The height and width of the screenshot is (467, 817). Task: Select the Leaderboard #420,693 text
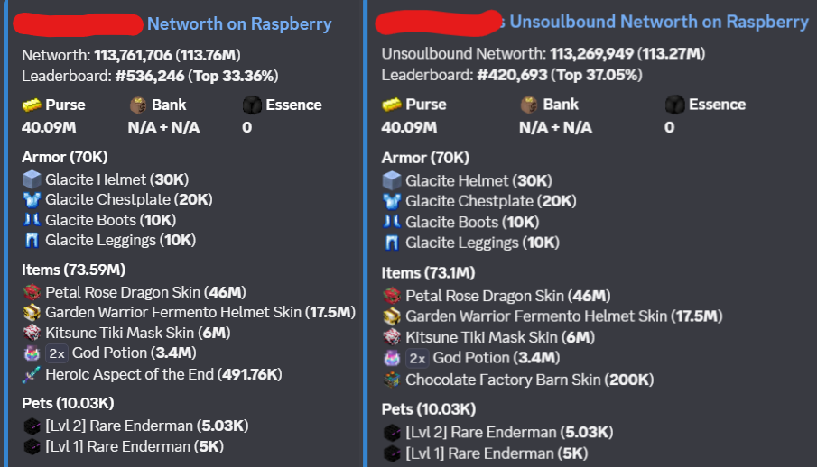[512, 75]
